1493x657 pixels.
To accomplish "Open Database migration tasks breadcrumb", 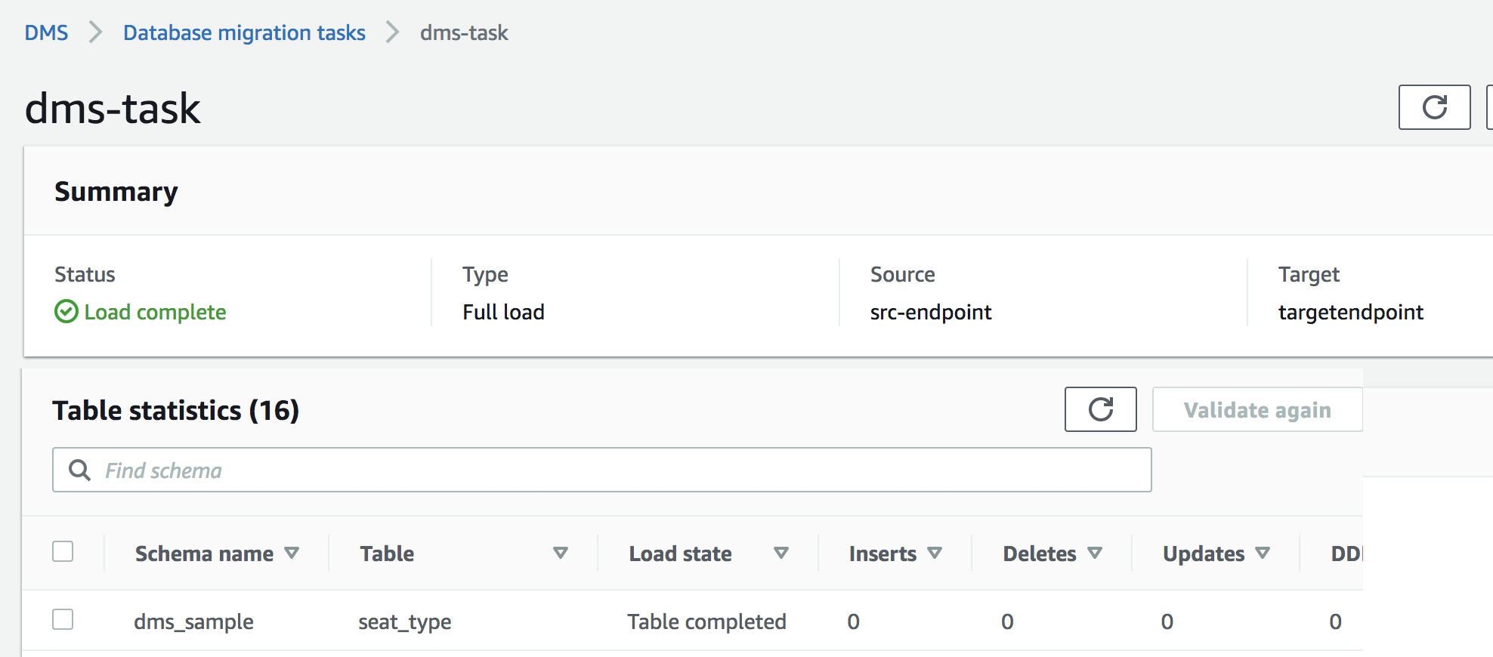I will pyautogui.click(x=244, y=32).
